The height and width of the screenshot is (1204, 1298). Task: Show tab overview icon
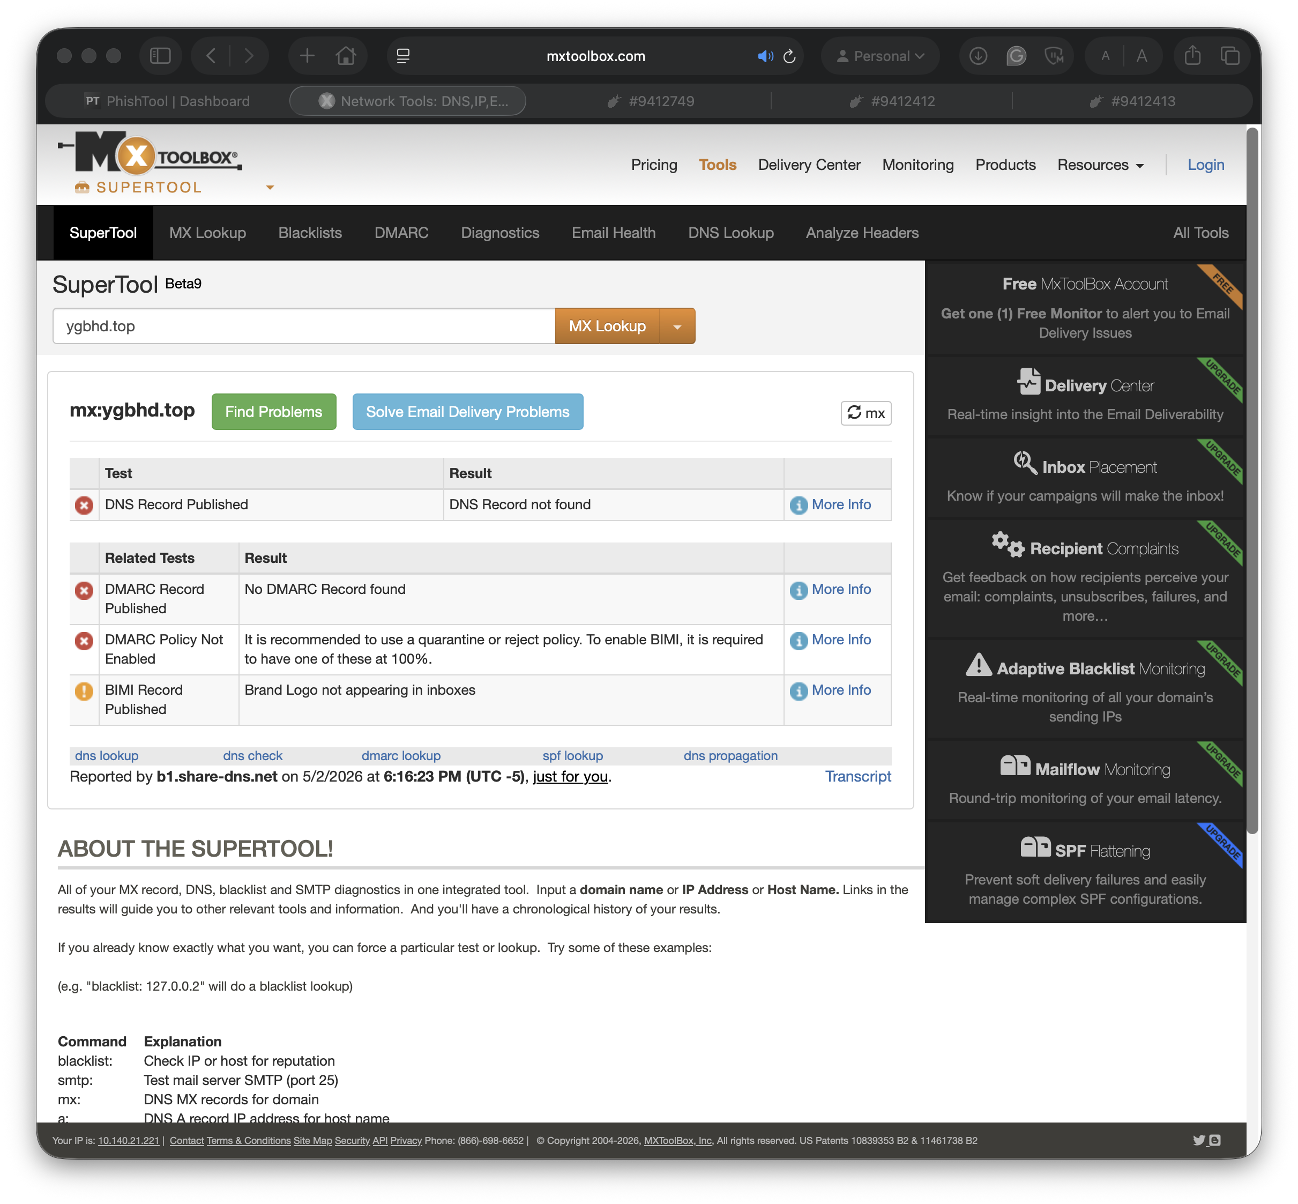pyautogui.click(x=1229, y=56)
